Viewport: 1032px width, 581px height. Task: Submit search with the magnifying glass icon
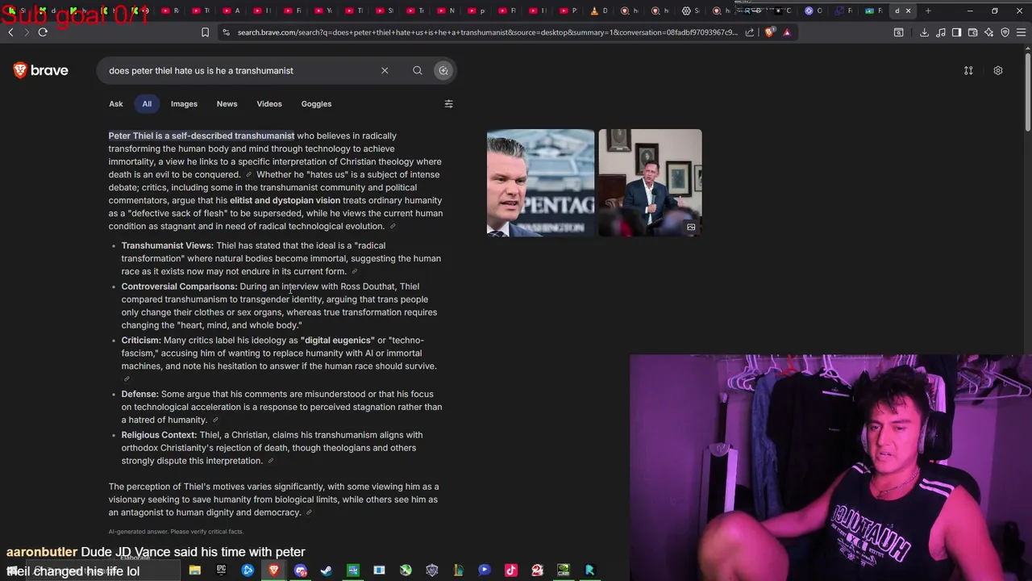[x=418, y=70]
